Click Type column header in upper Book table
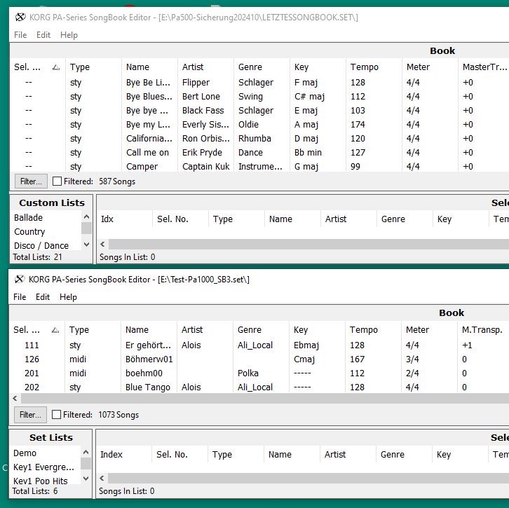The height and width of the screenshot is (508, 509). [94, 67]
